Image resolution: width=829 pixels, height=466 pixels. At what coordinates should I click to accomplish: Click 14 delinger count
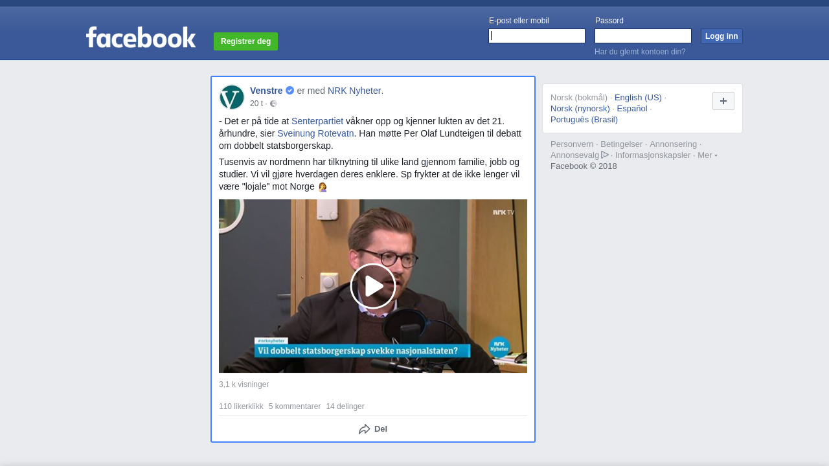(x=345, y=406)
